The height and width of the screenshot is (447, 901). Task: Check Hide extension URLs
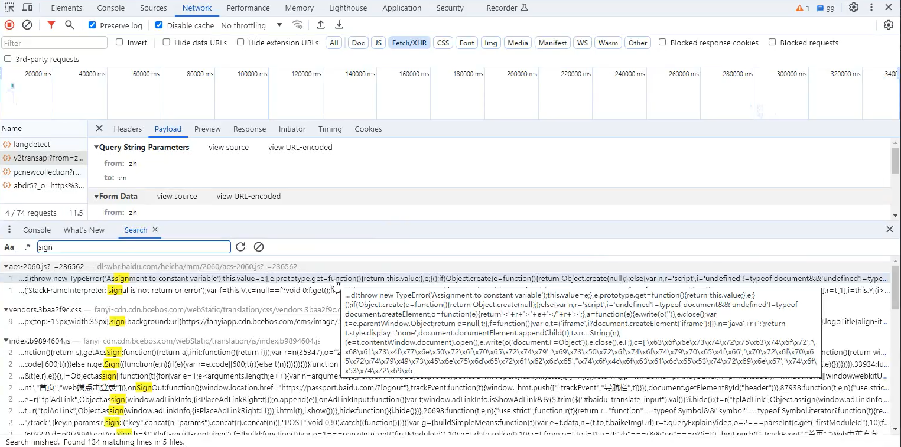point(240,43)
